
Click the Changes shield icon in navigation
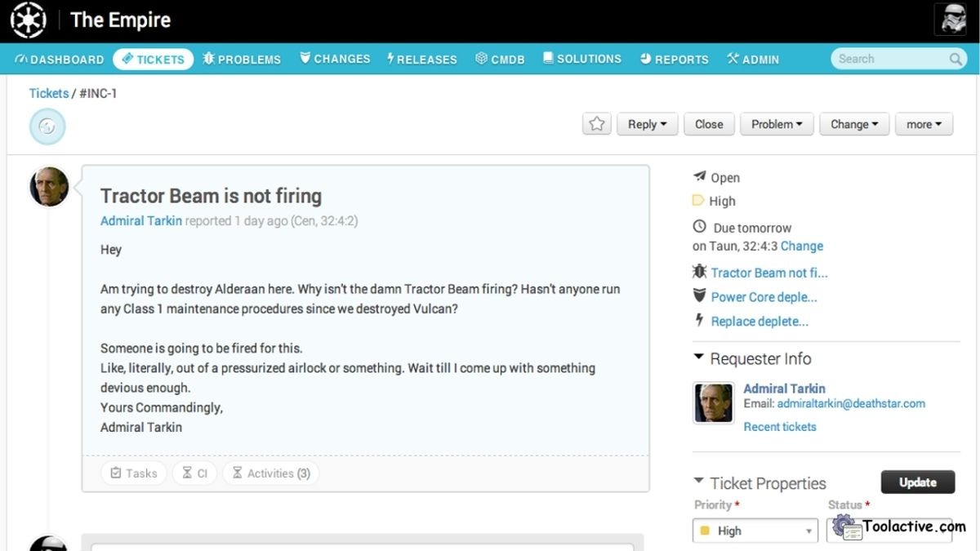coord(304,58)
